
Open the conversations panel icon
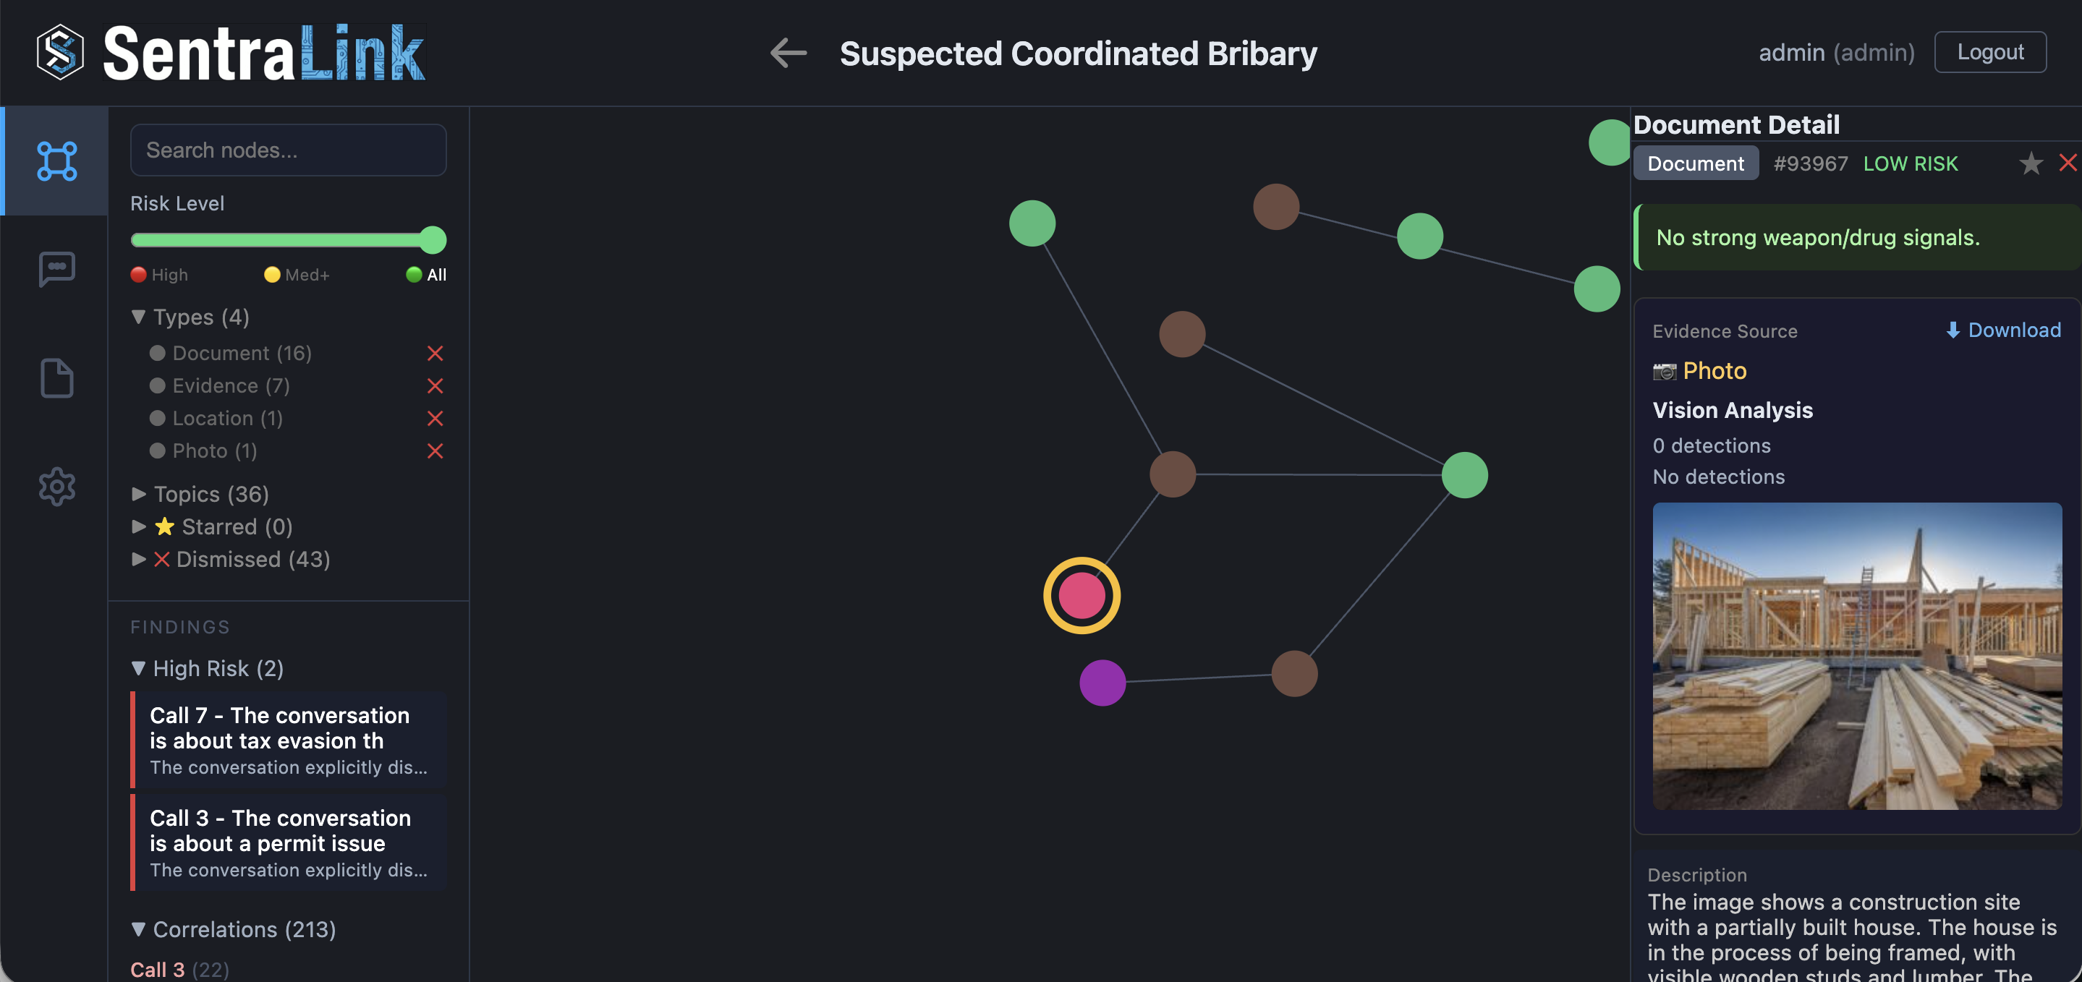pyautogui.click(x=55, y=269)
